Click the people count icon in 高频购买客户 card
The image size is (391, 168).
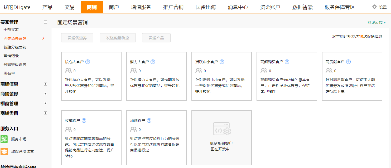pos(264,71)
